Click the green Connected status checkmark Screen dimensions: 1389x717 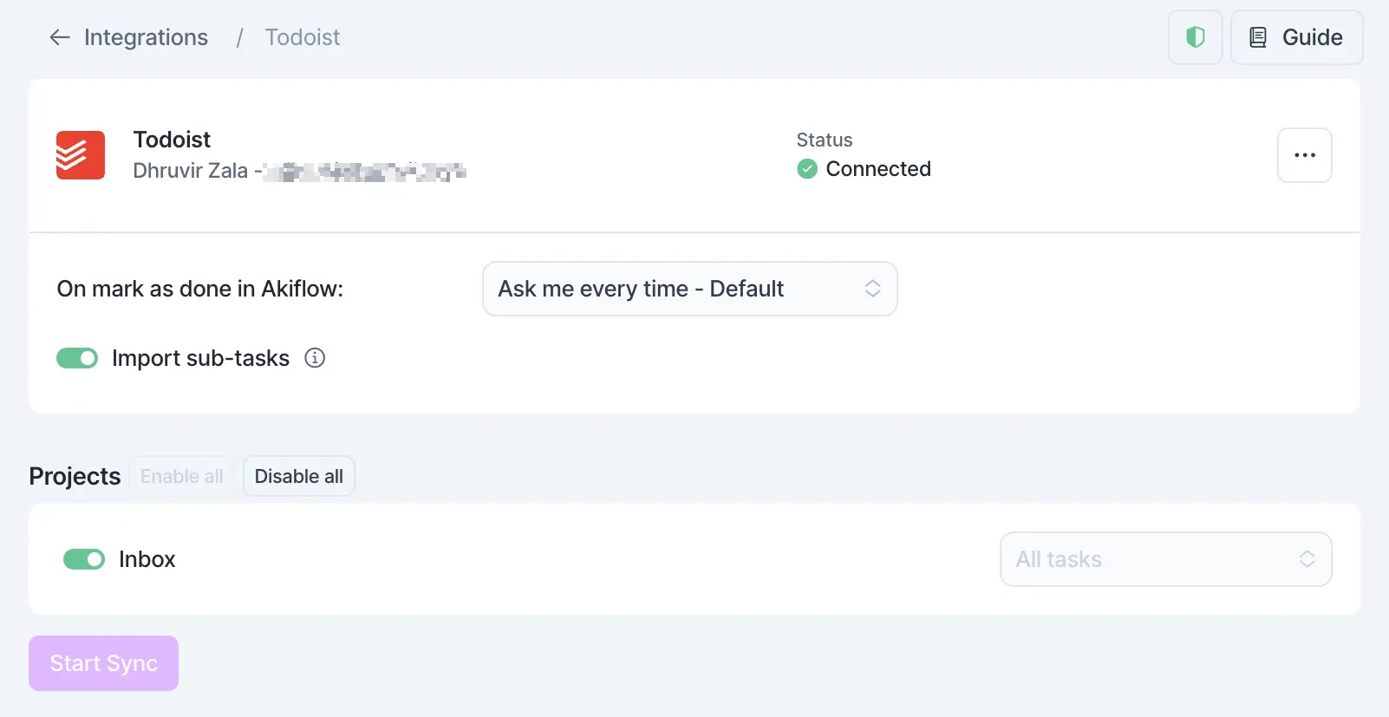[x=806, y=169]
